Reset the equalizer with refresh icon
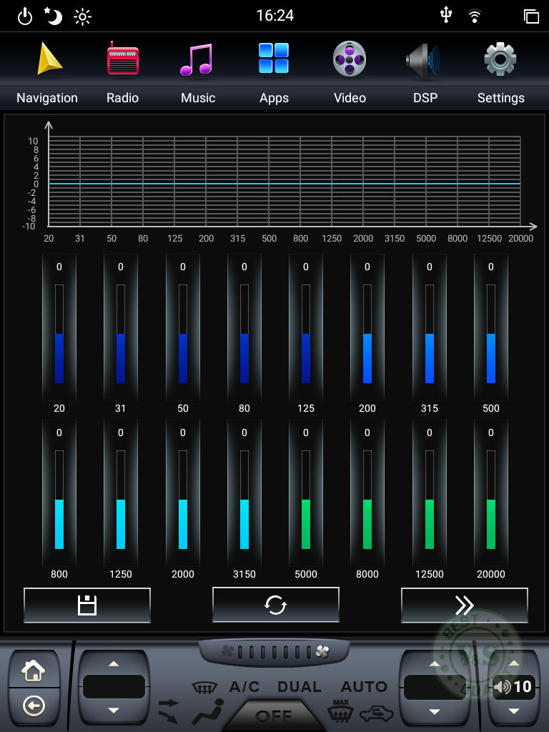The width and height of the screenshot is (549, 732). coord(275,605)
